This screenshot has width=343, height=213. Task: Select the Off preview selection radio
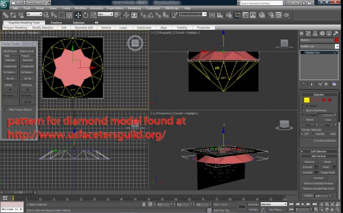pos(302,134)
